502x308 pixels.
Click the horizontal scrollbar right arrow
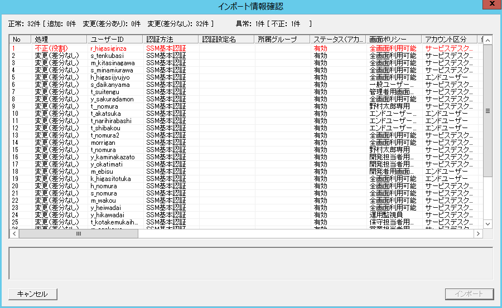pyautogui.click(x=478, y=234)
